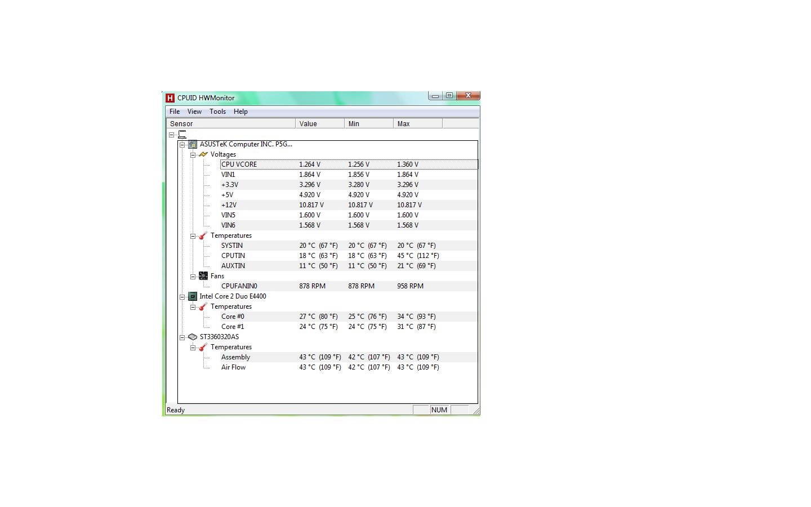Image resolution: width=811 pixels, height=507 pixels.
Task: Select the VIN5 row
Action: tap(349, 215)
